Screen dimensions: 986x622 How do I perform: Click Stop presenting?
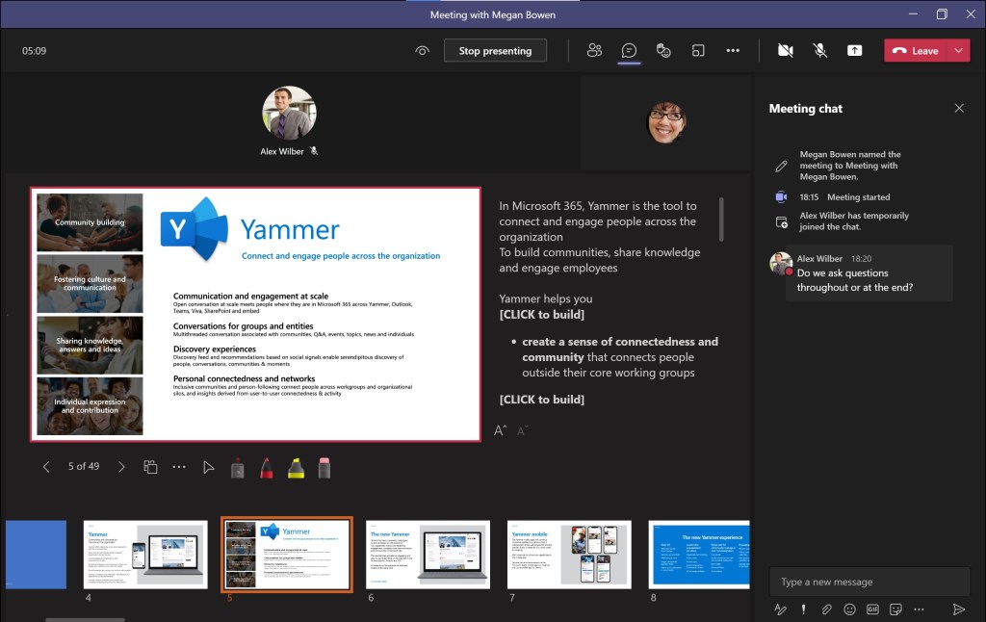tap(495, 50)
